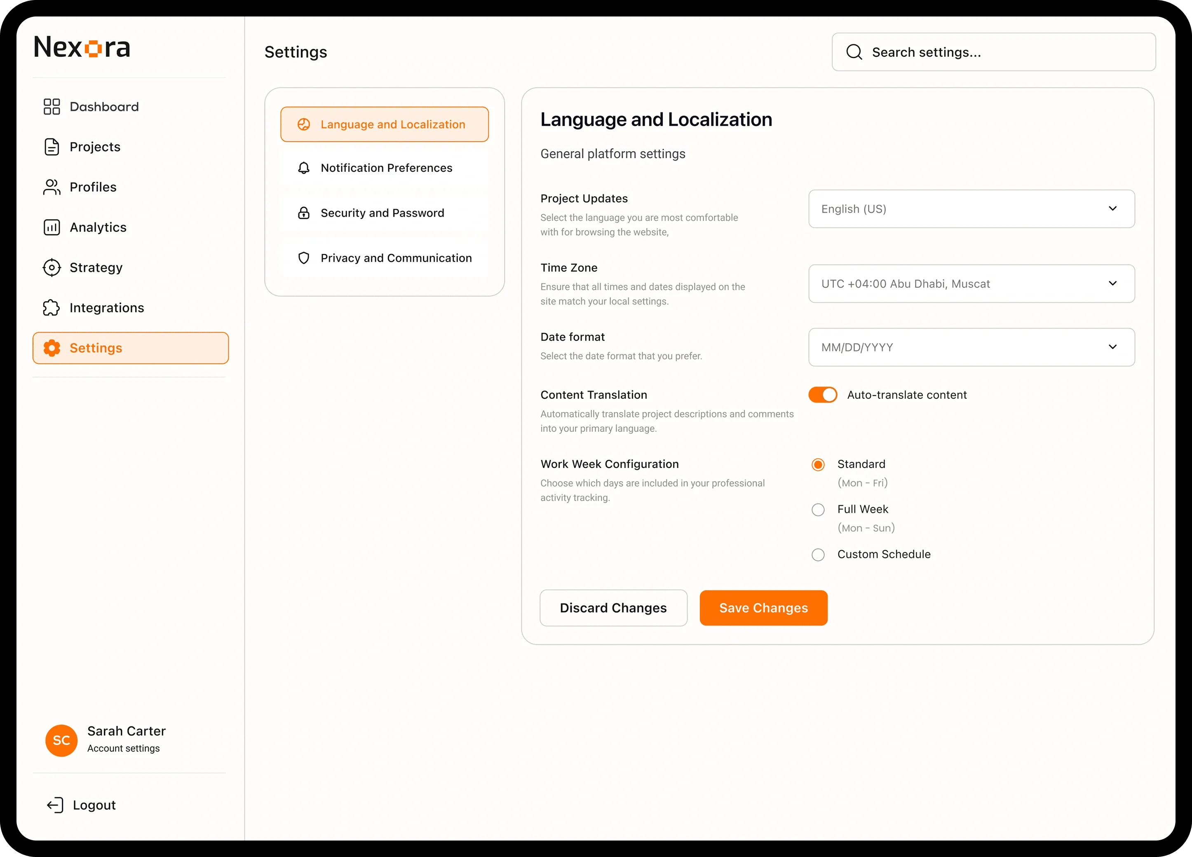Image resolution: width=1192 pixels, height=857 pixels.
Task: Open the Notification Preferences tab
Action: [x=385, y=168]
